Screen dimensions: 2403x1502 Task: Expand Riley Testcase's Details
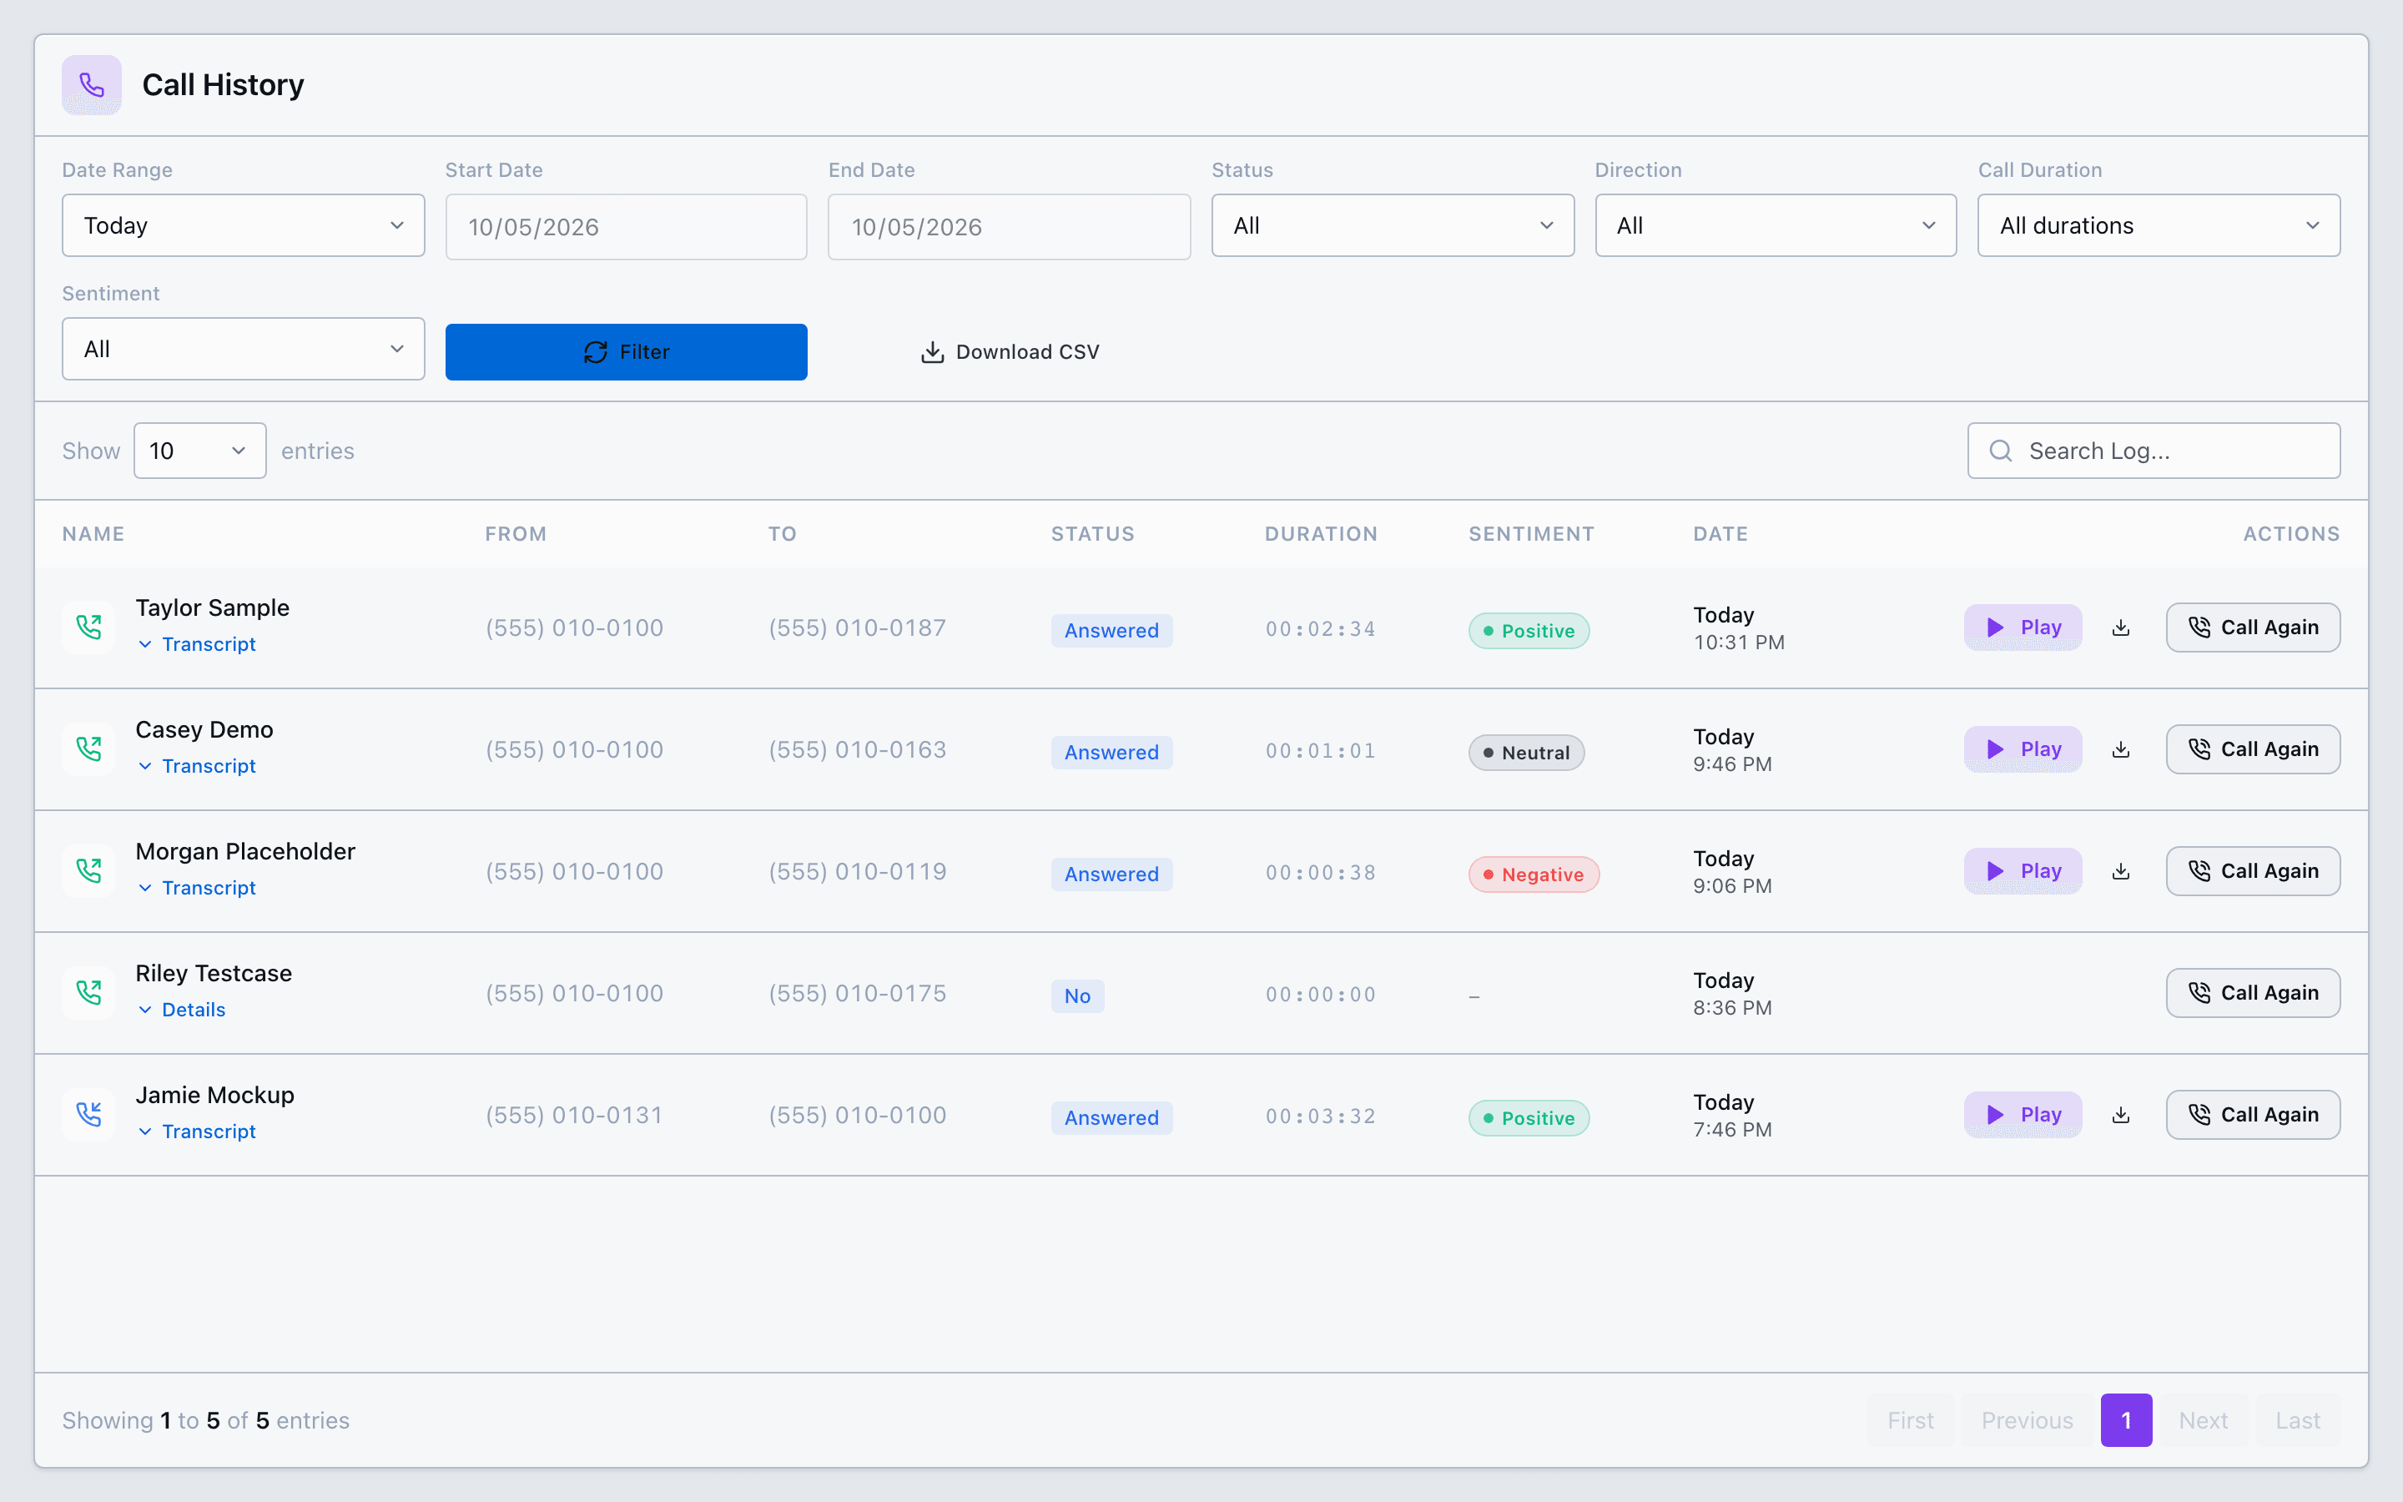[182, 1010]
